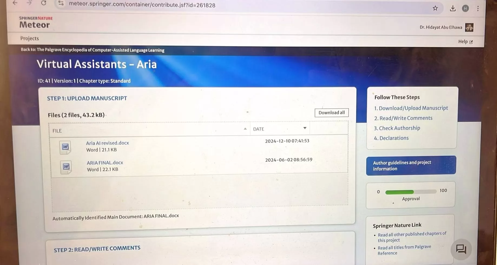This screenshot has height=265, width=497.
Task: Bookmark this page with the star icon
Action: click(435, 8)
